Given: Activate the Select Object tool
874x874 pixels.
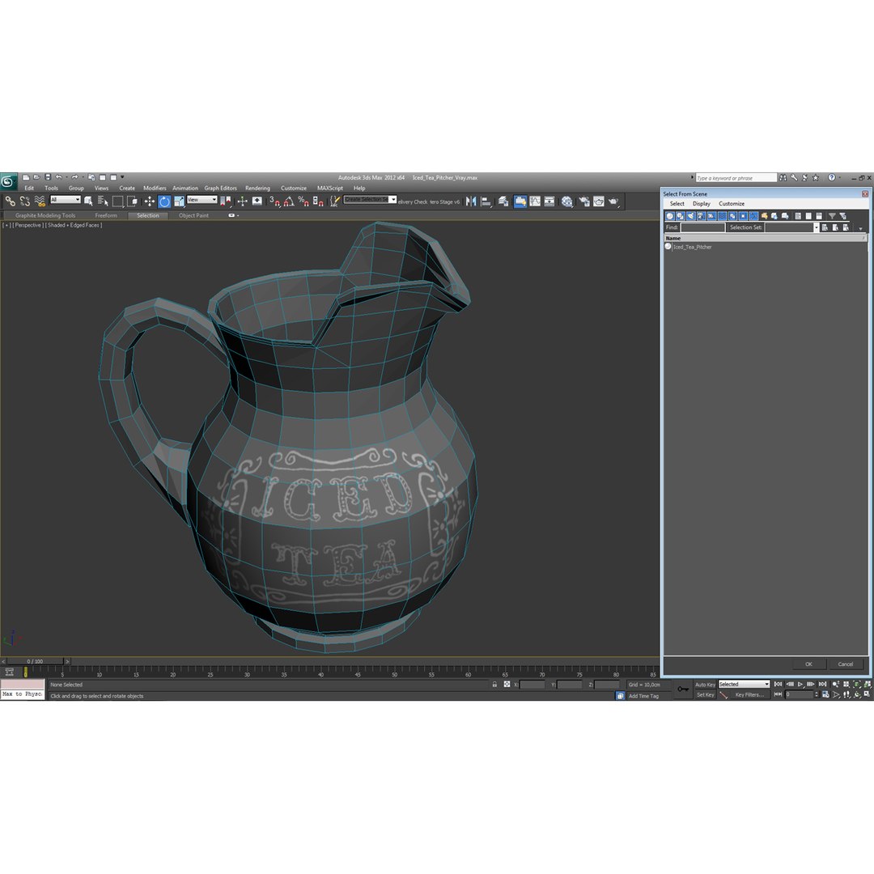Looking at the screenshot, I should (x=88, y=202).
